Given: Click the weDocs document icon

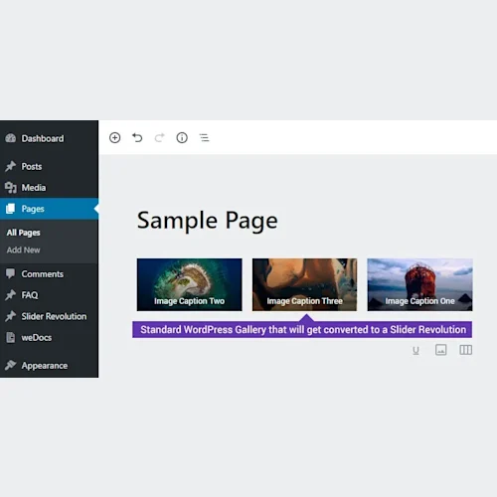Looking at the screenshot, I should [x=11, y=337].
